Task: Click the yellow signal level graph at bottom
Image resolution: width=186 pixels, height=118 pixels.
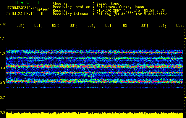Action: [95, 115]
